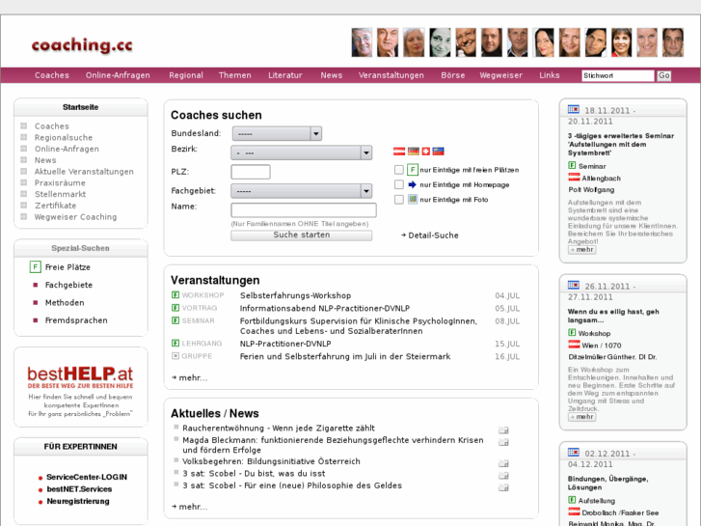701x526 pixels.
Task: Click the coaching.cc logo
Action: coord(82,44)
